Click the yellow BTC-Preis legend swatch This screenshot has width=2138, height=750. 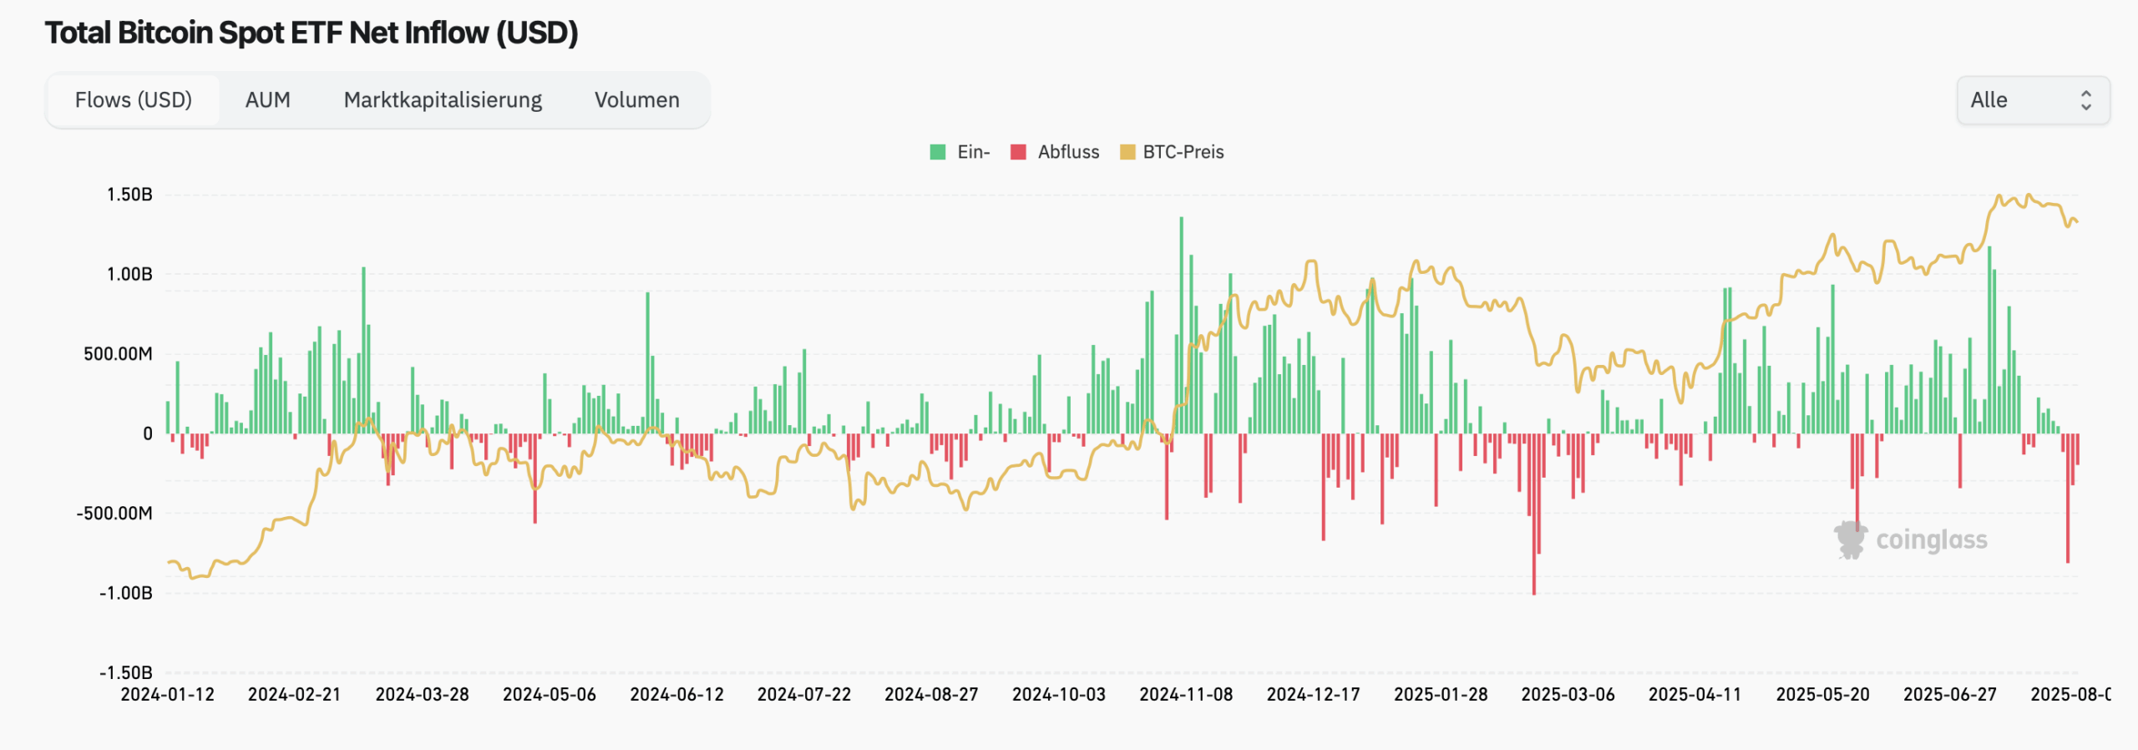tap(1127, 152)
